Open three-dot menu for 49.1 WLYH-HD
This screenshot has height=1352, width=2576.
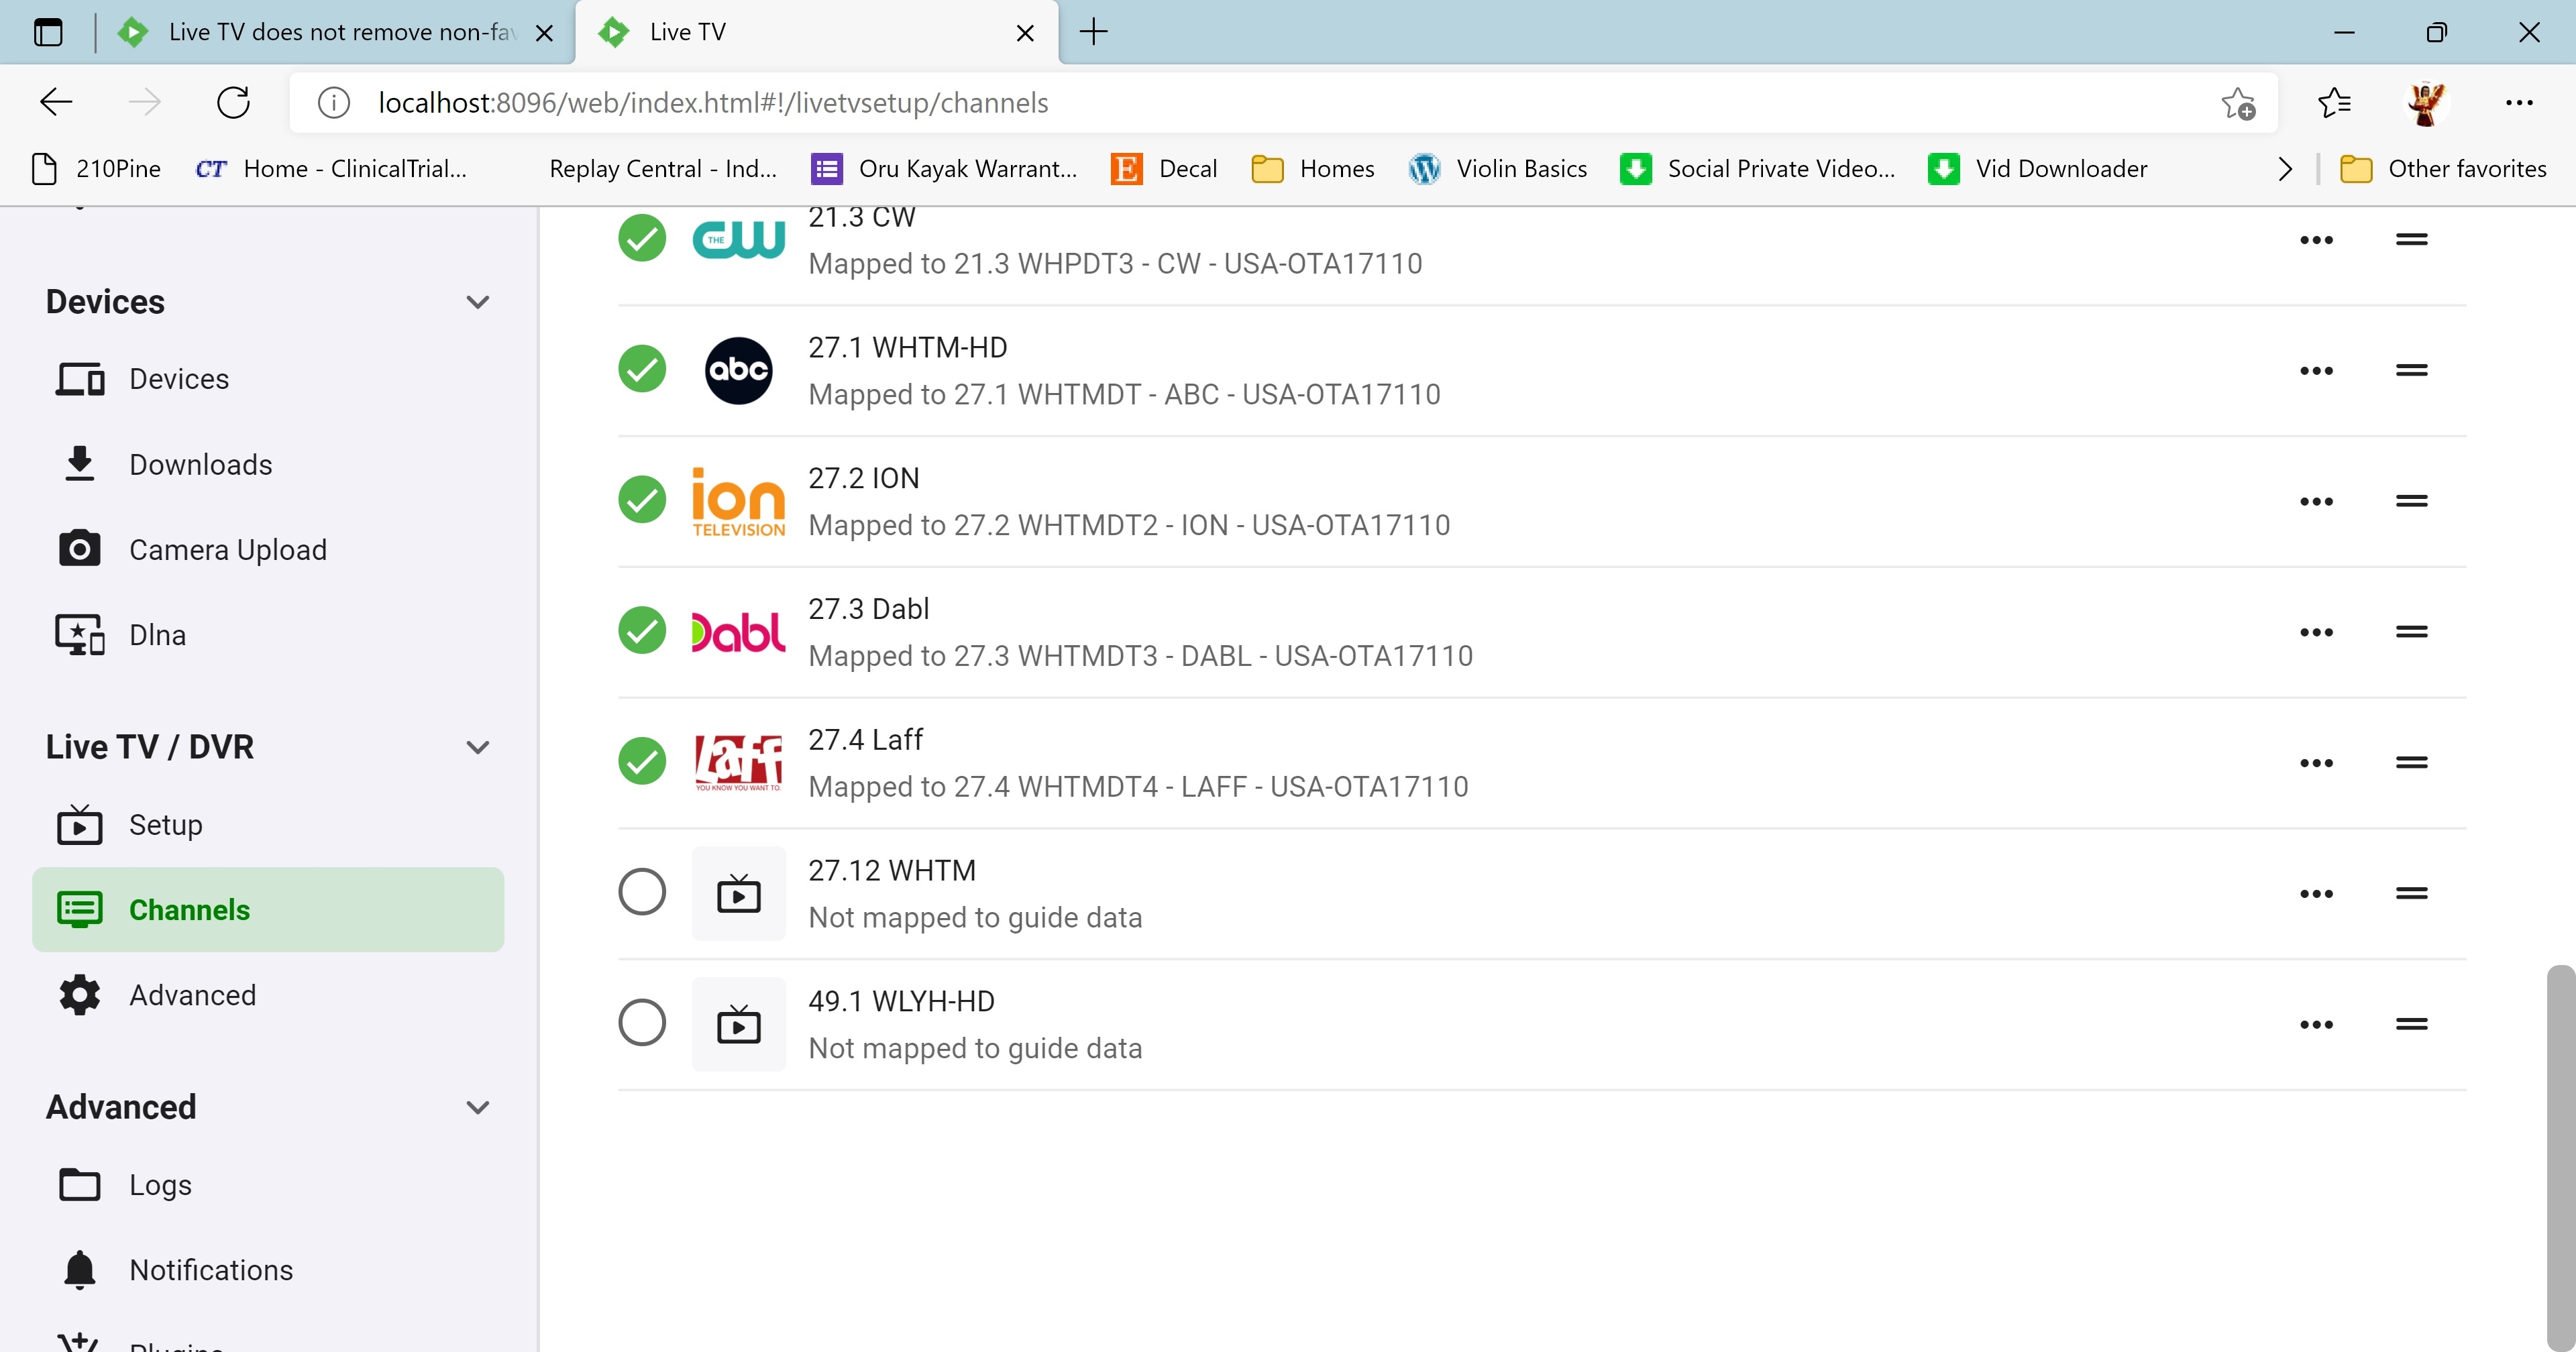(x=2316, y=1025)
